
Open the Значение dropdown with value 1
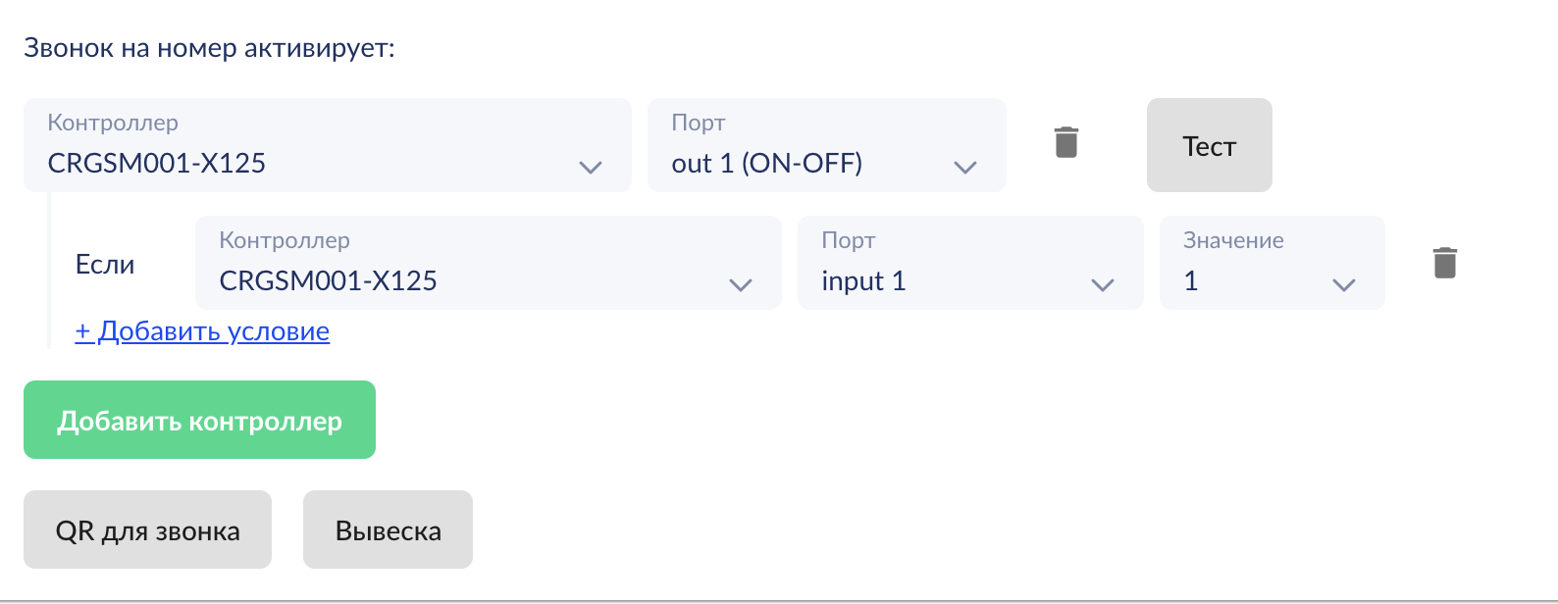point(1272,263)
